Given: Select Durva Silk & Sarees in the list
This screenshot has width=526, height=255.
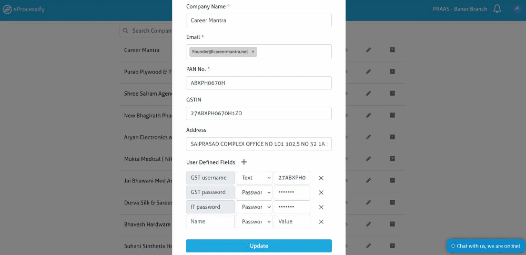Looking at the screenshot, I should [x=148, y=202].
